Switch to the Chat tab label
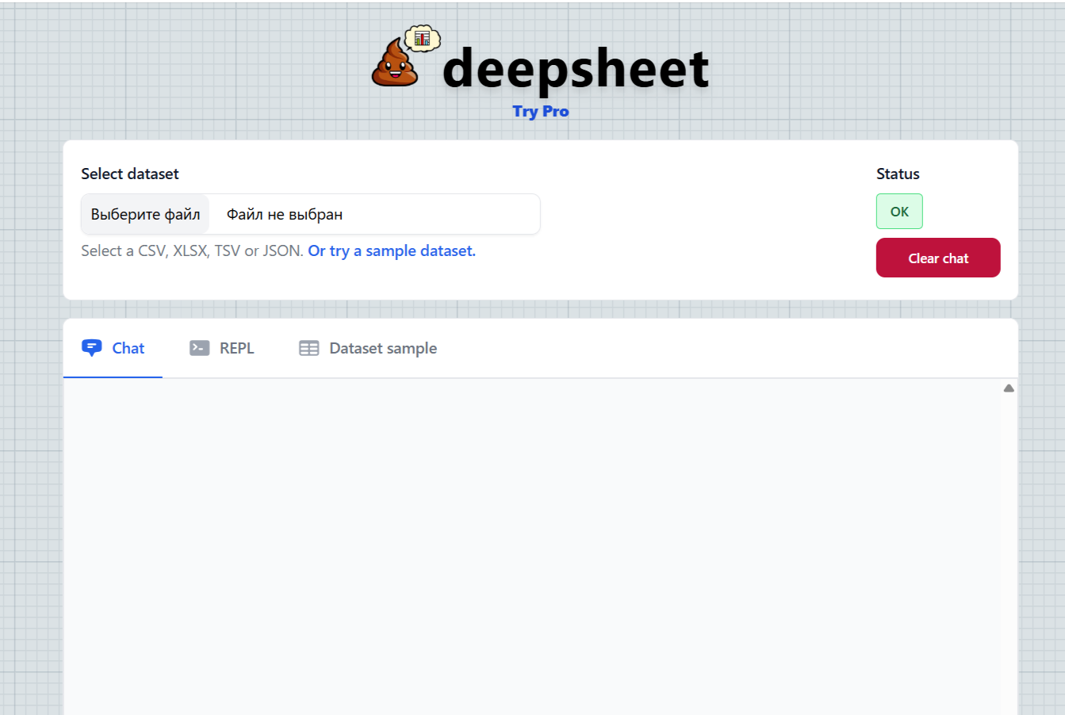Screen dimensions: 1065x715 [128, 348]
